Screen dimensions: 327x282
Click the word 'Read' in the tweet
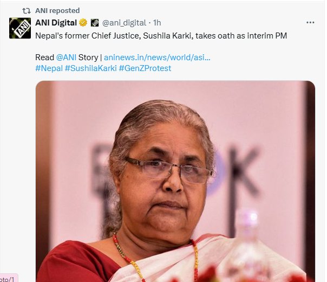click(x=44, y=57)
